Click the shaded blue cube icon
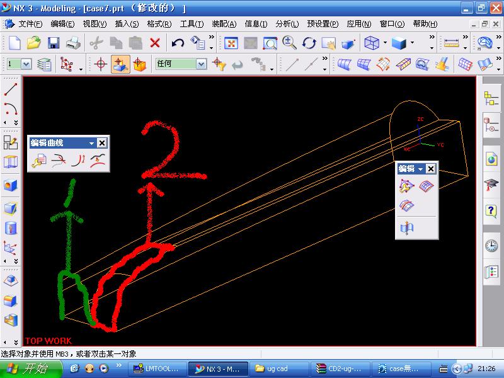Image resolution: width=504 pixels, height=378 pixels. pyautogui.click(x=399, y=43)
